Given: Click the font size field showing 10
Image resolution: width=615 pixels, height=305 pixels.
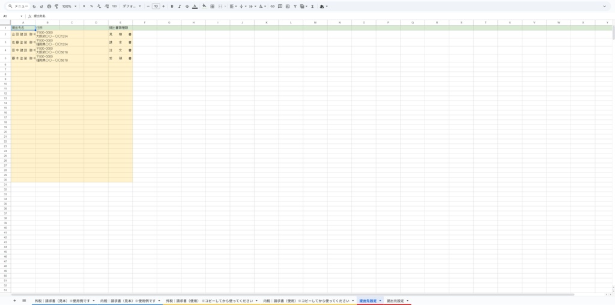Looking at the screenshot, I should [156, 6].
